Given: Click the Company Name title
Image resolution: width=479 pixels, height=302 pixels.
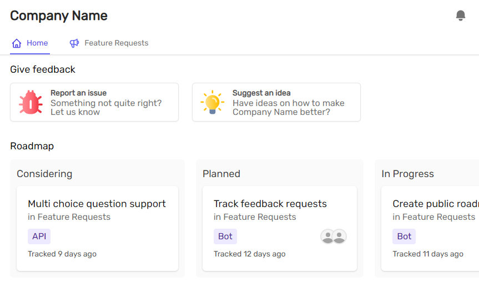Looking at the screenshot, I should pos(59,16).
